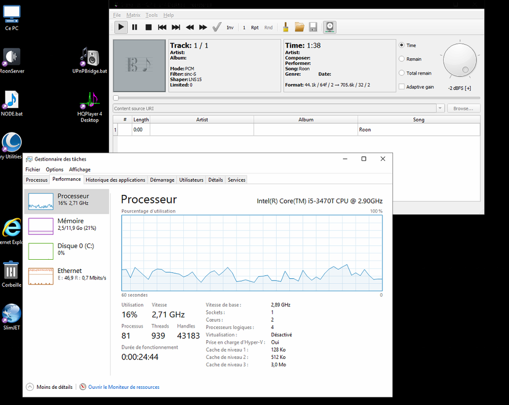Image resolution: width=509 pixels, height=405 pixels.
Task: Open Affichage menu in Task Manager
Action: (x=80, y=170)
